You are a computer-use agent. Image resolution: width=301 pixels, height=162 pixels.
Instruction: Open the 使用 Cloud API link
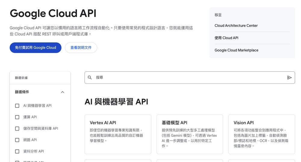226,38
